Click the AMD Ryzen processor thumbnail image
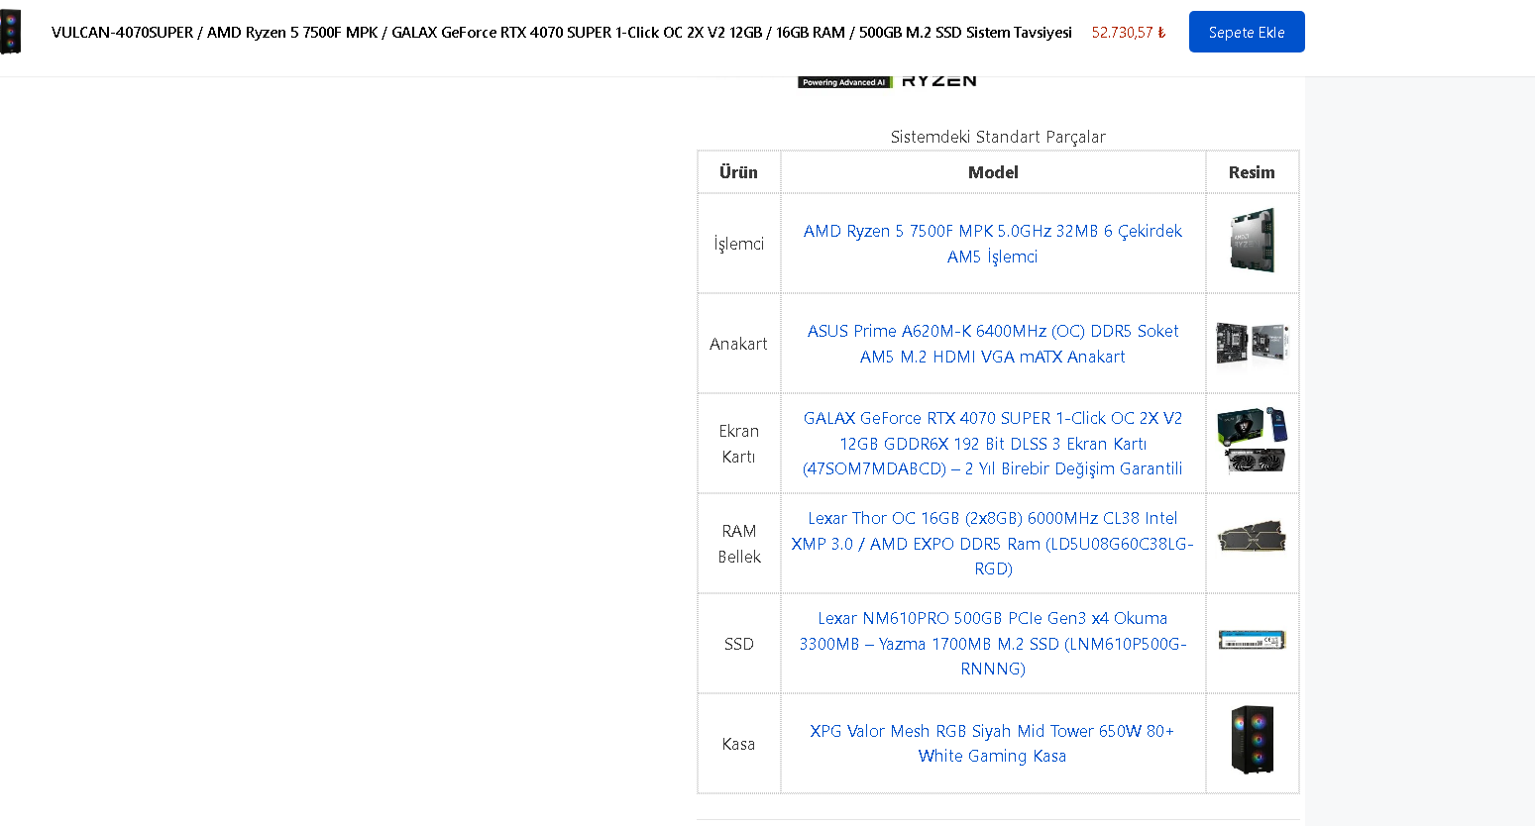 click(x=1253, y=241)
